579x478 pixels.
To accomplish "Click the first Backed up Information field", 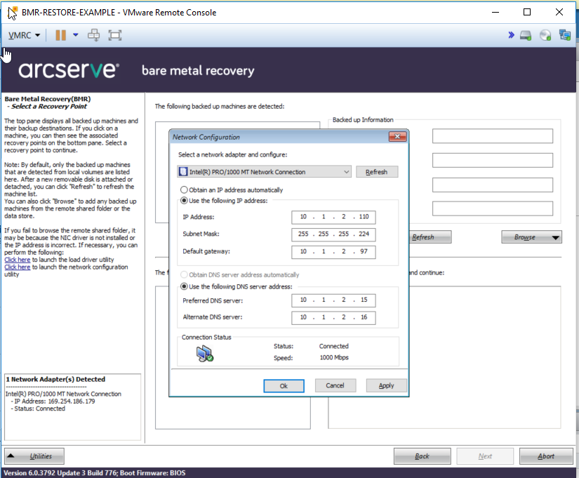I will click(493, 136).
